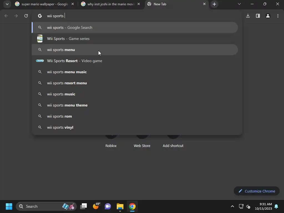Click the Customize Chrome button
The width and height of the screenshot is (284, 213).
pyautogui.click(x=257, y=191)
